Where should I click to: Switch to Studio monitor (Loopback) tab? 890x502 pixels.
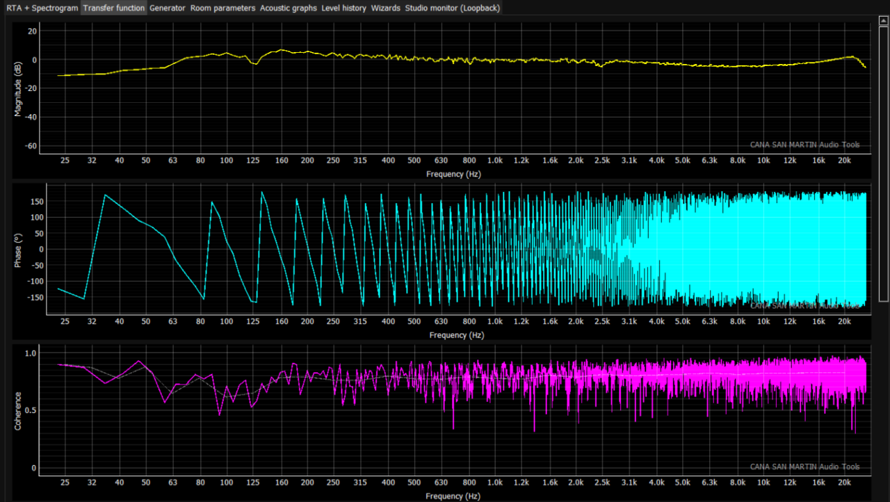point(452,8)
